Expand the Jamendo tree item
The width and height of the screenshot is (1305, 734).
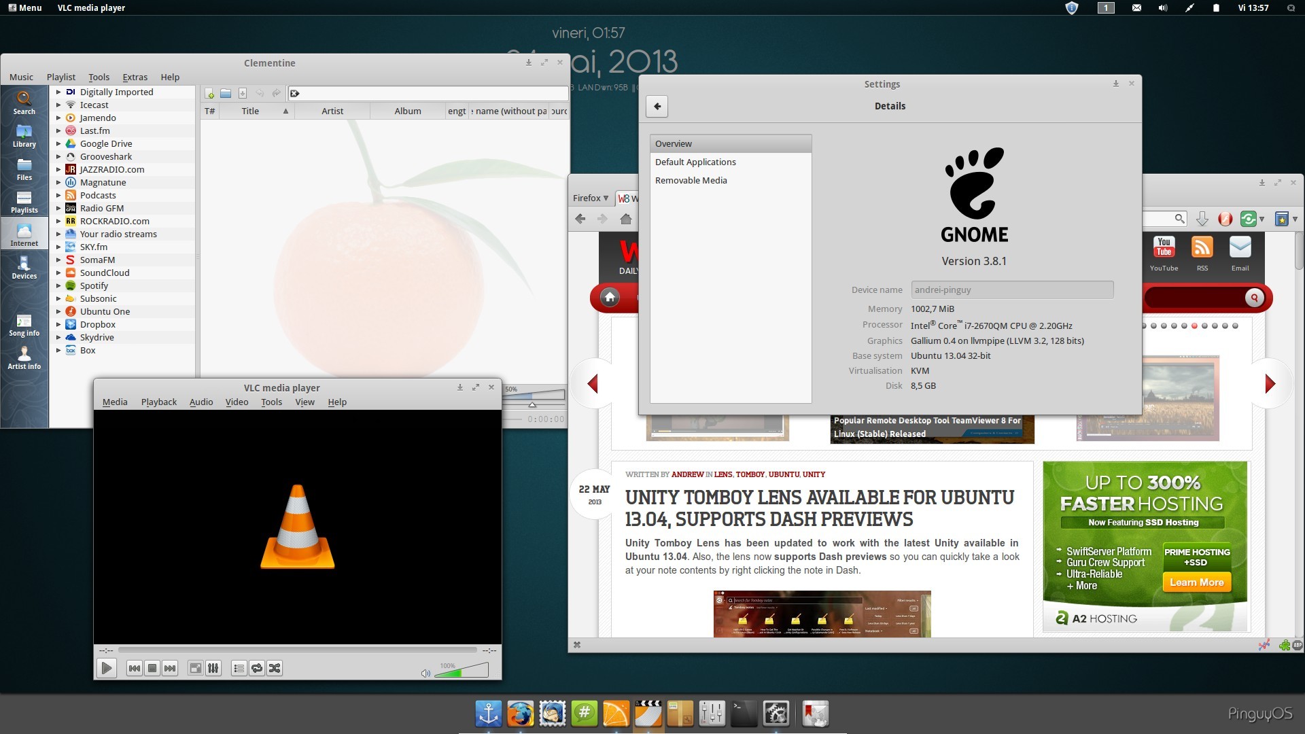coord(58,118)
